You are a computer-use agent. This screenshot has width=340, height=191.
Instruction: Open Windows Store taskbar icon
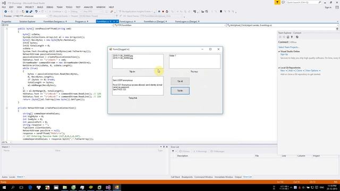39,187
